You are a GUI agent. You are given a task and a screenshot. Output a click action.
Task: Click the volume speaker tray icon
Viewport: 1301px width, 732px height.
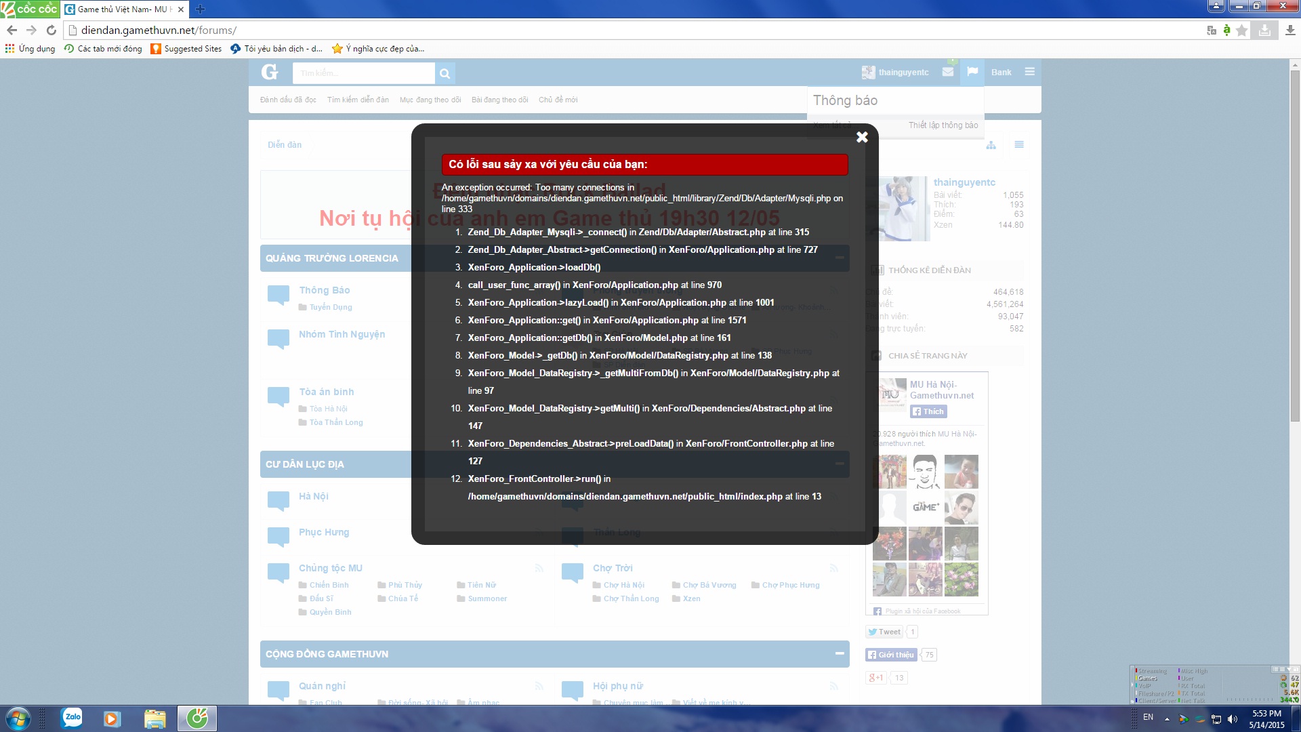(x=1233, y=719)
